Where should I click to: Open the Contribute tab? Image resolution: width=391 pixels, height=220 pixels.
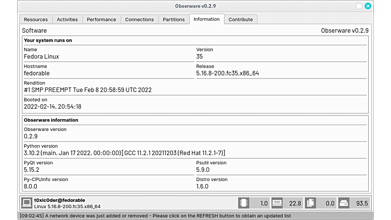(241, 19)
